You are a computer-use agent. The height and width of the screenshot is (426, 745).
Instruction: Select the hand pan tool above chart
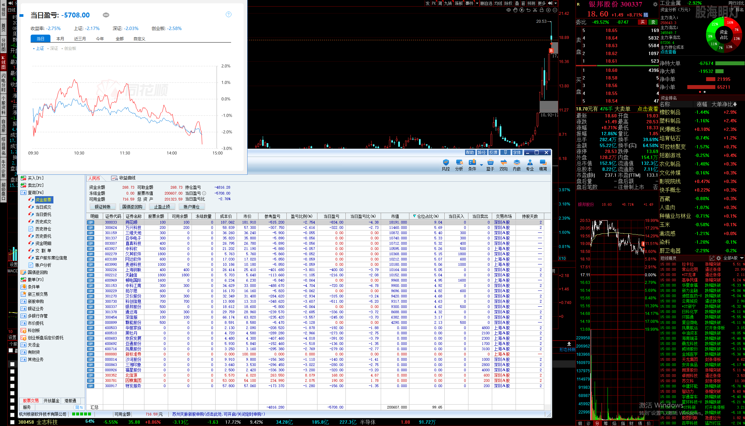pyautogui.click(x=515, y=10)
